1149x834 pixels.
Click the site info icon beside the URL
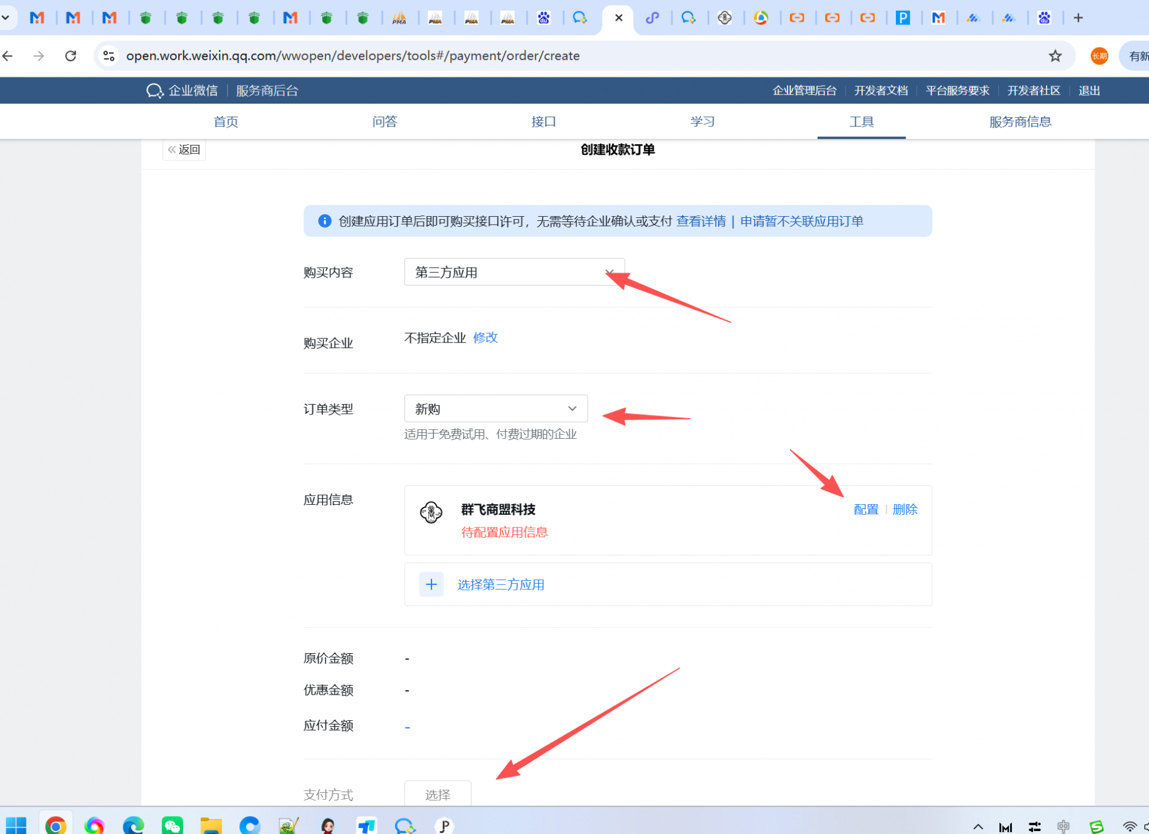109,56
